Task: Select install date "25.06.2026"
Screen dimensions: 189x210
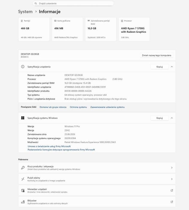Action: (x=70, y=134)
